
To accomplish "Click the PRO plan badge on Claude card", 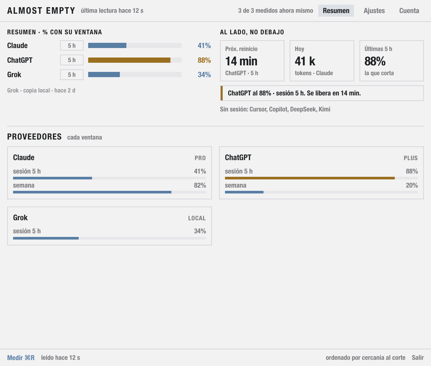I will pyautogui.click(x=200, y=158).
